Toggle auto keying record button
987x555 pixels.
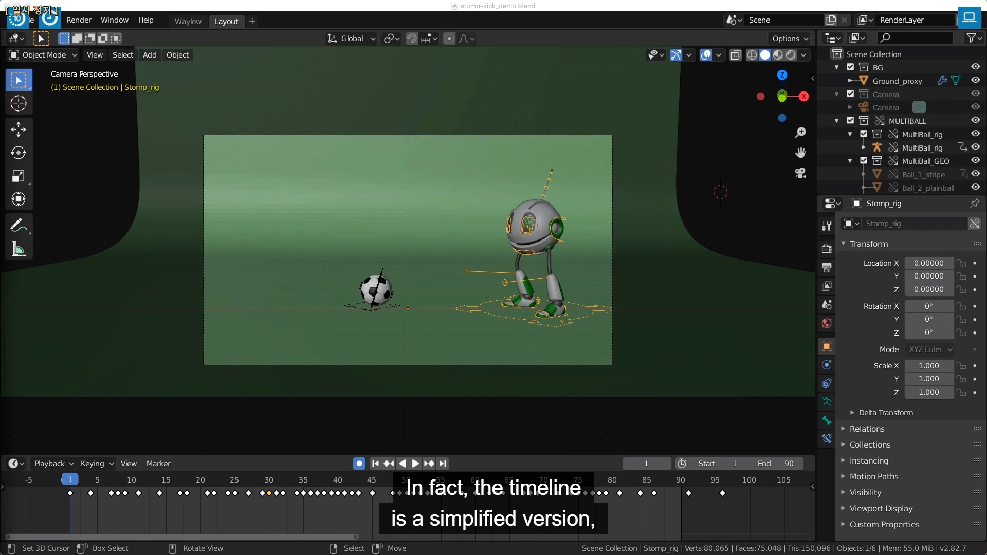pyautogui.click(x=359, y=464)
